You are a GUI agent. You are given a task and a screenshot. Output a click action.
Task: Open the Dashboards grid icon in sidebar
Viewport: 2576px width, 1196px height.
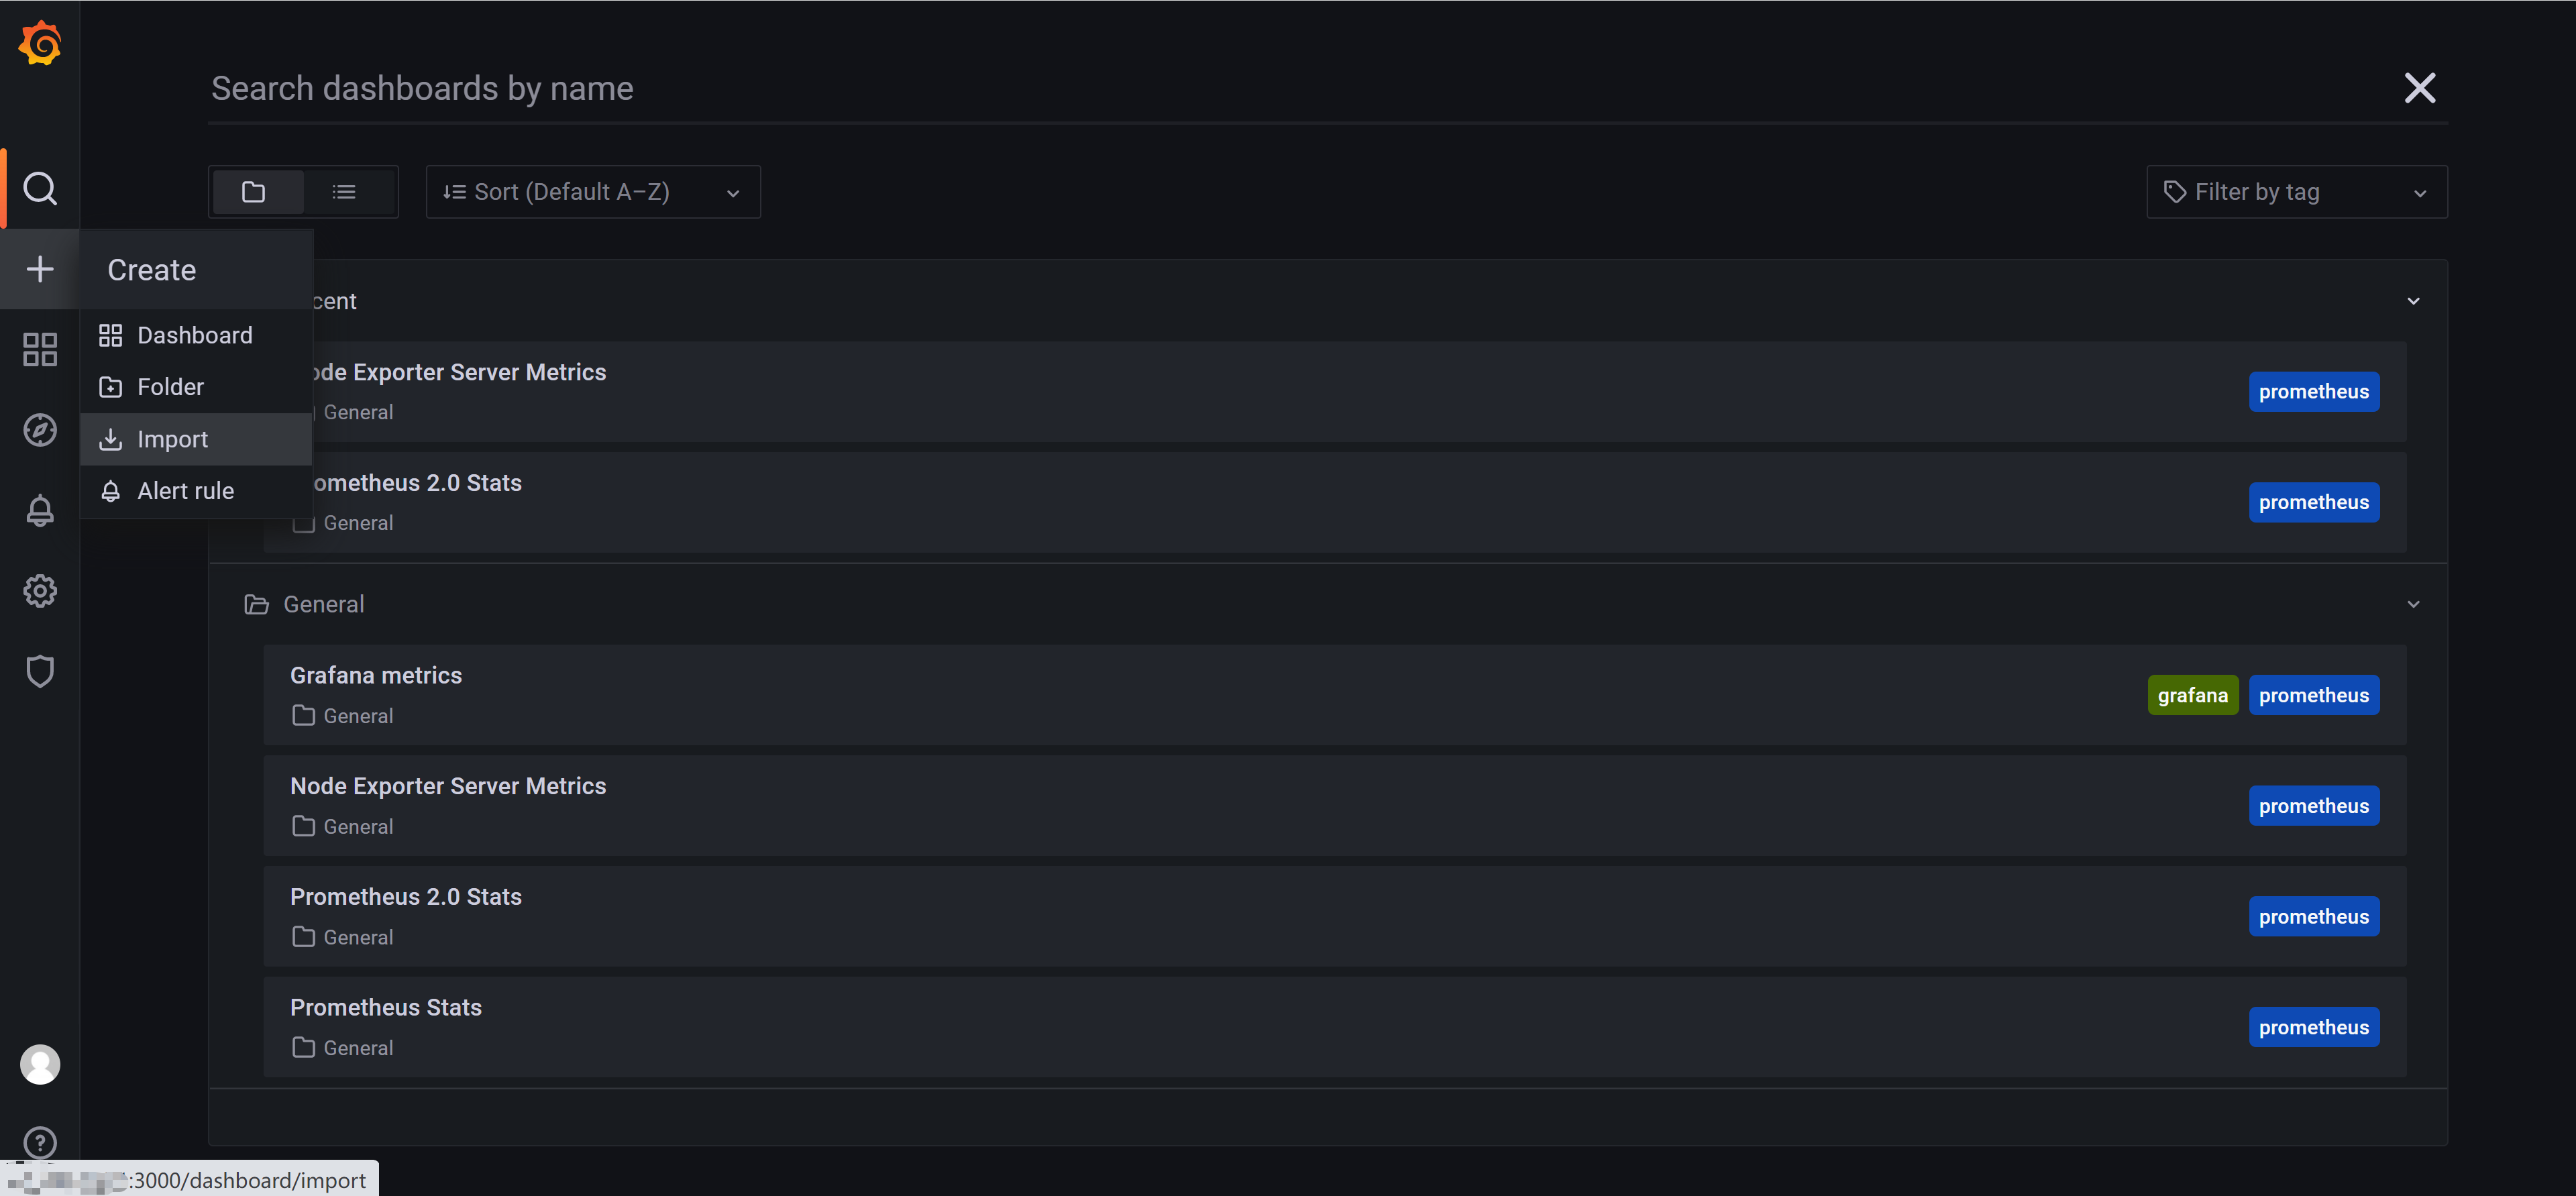(40, 349)
